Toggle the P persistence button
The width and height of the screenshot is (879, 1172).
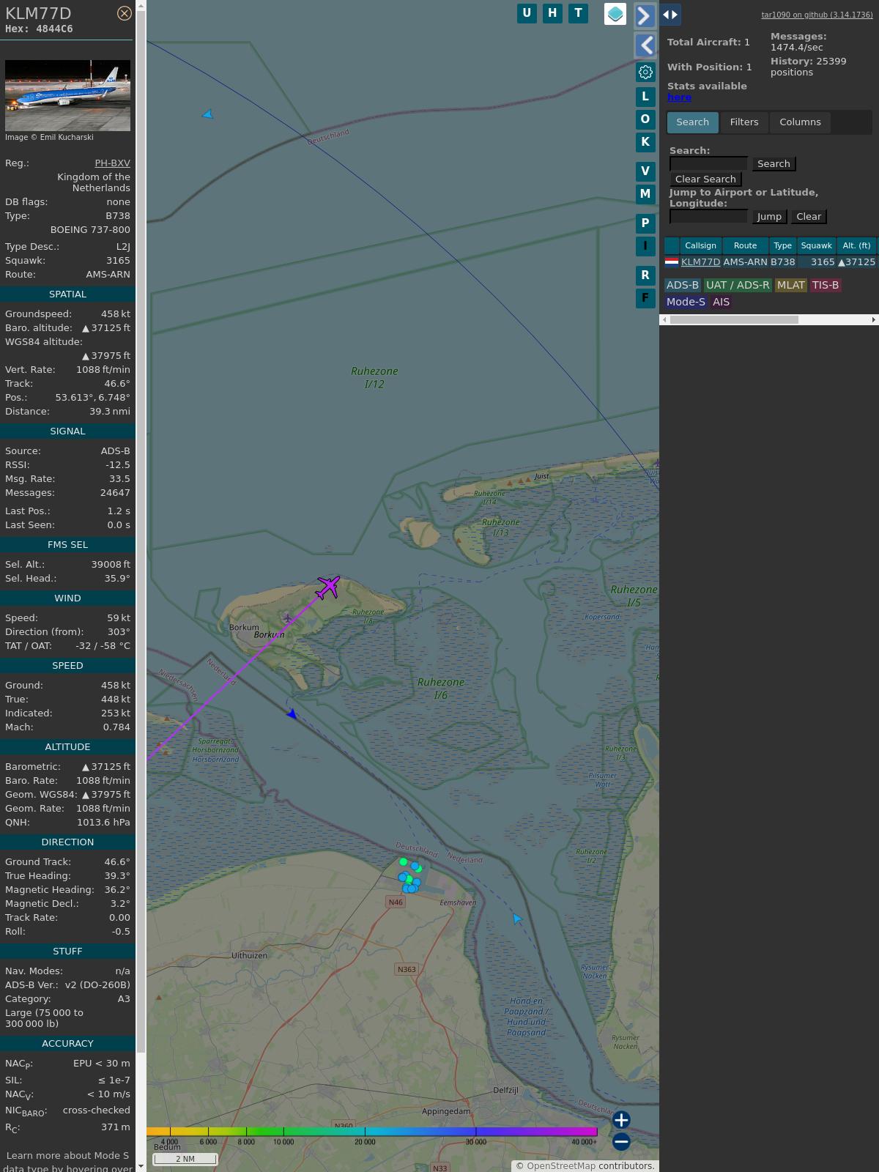point(645,223)
